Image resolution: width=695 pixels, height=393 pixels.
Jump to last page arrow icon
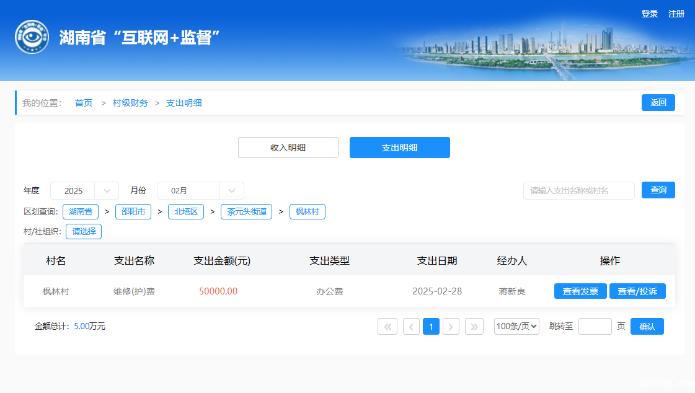coord(474,327)
